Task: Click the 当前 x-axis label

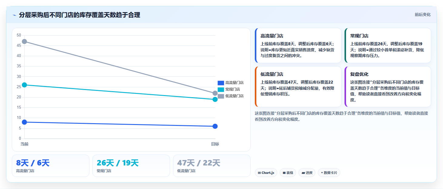Action: pos(25,144)
